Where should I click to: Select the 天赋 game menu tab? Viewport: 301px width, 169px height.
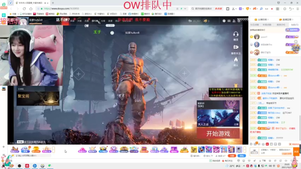tap(79, 21)
